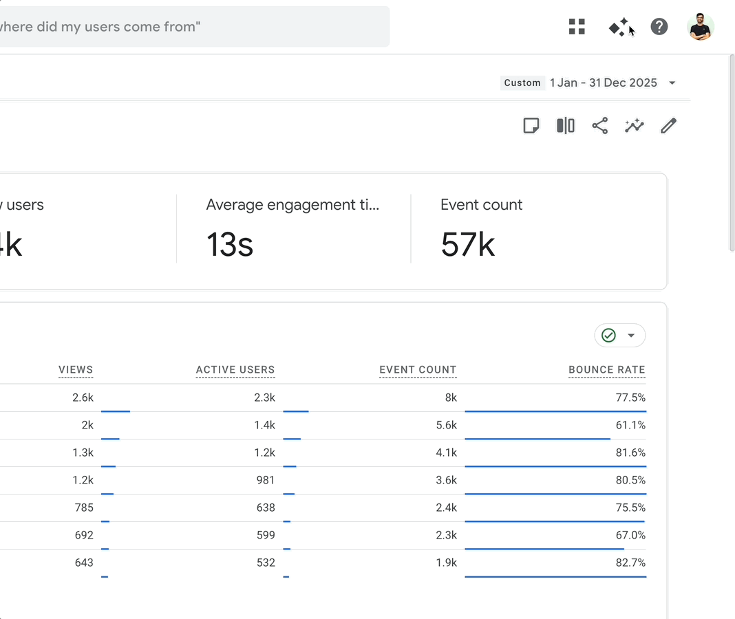
Task: View automated Insights
Action: pos(634,125)
